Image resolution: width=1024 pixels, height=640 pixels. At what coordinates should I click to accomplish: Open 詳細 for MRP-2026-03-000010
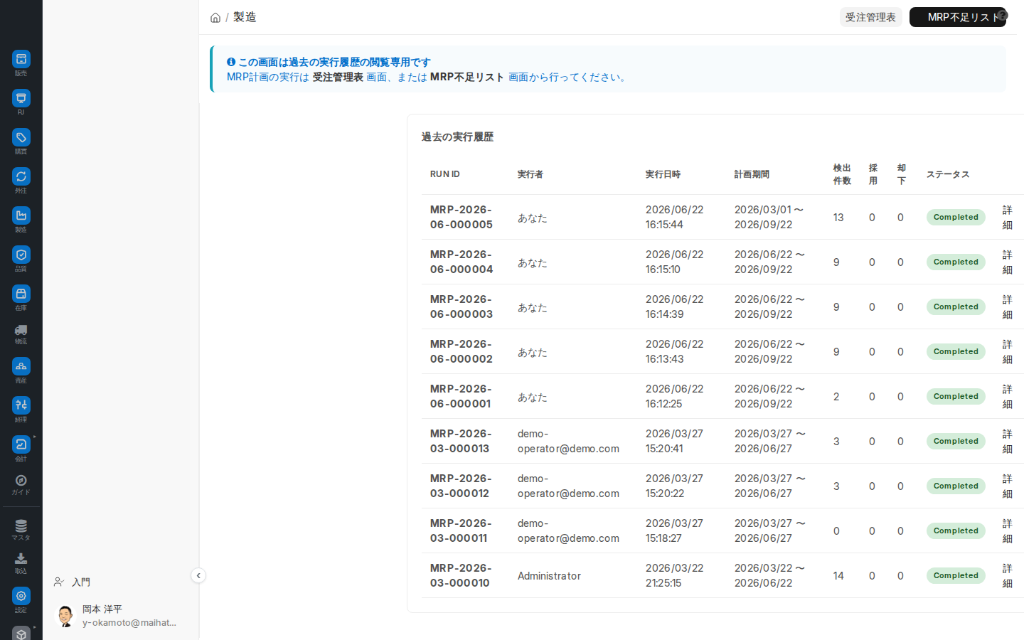click(x=1008, y=575)
